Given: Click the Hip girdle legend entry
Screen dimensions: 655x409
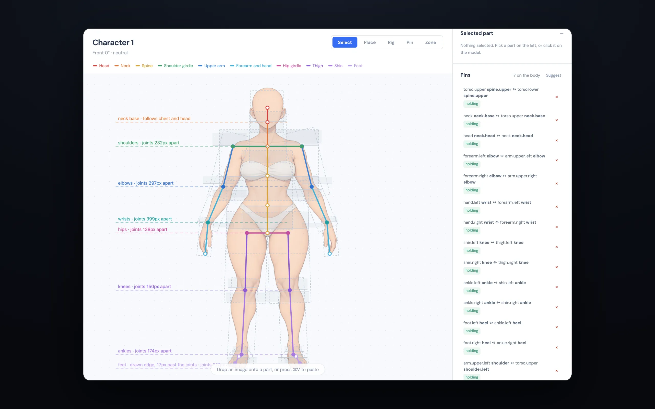Looking at the screenshot, I should click(289, 66).
